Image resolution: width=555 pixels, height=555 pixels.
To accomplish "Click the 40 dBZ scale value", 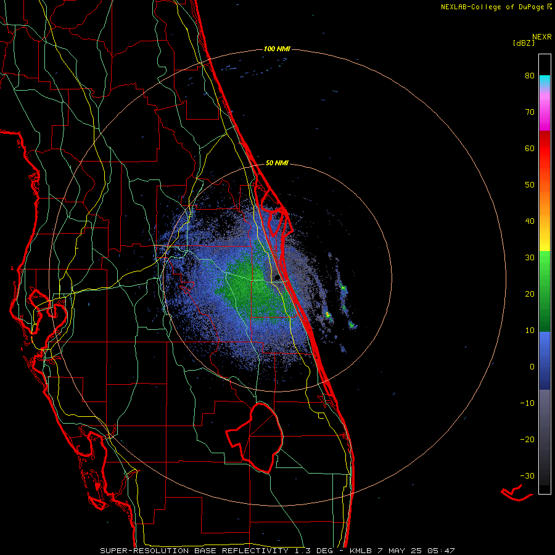I will click(530, 221).
